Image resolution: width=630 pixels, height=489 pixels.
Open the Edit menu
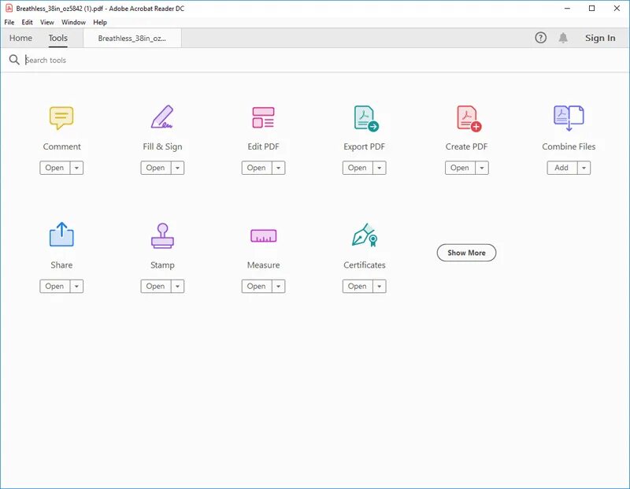(27, 22)
